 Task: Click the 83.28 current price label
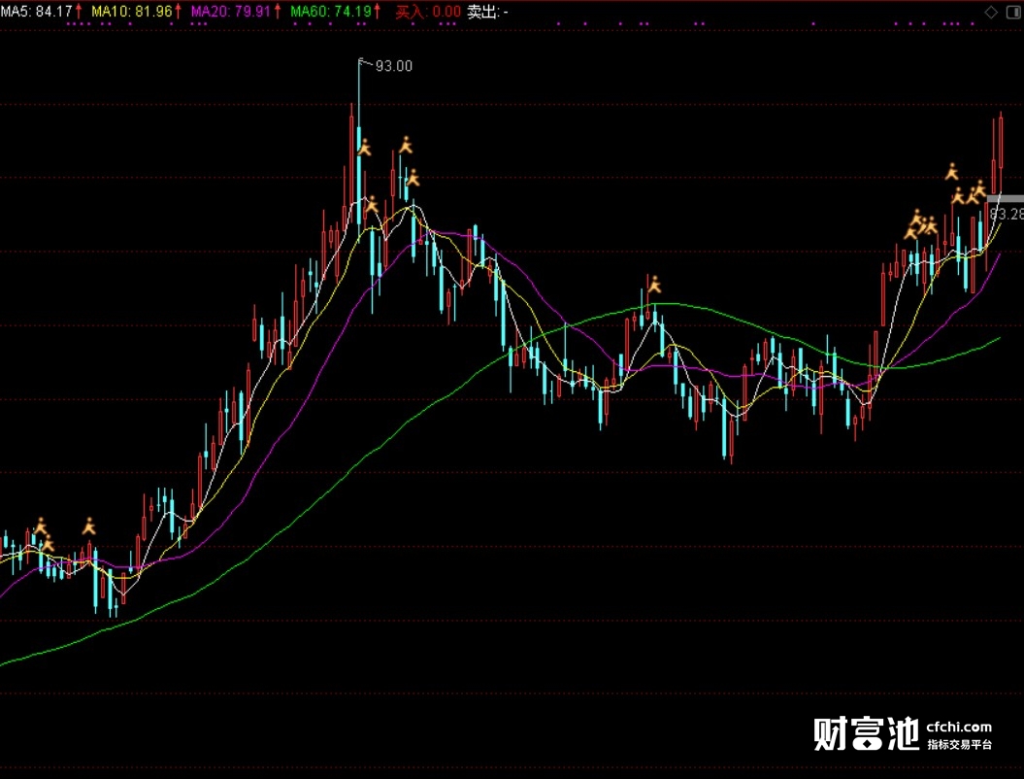1007,214
